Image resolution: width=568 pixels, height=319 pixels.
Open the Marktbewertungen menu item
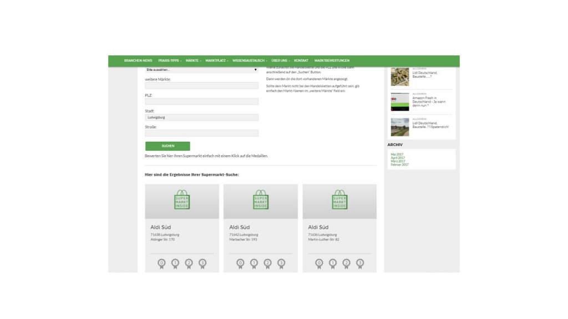pyautogui.click(x=332, y=60)
